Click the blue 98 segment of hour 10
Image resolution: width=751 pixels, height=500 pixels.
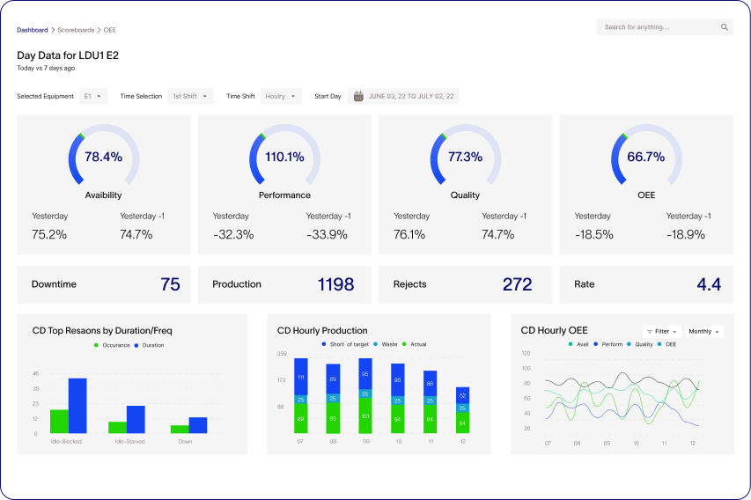pyautogui.click(x=398, y=379)
